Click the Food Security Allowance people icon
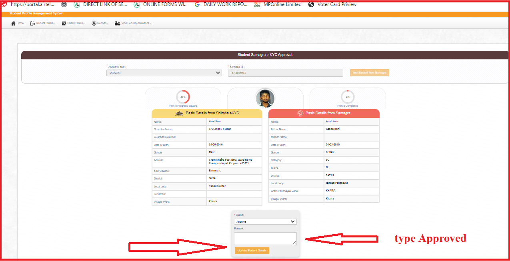 coord(117,23)
